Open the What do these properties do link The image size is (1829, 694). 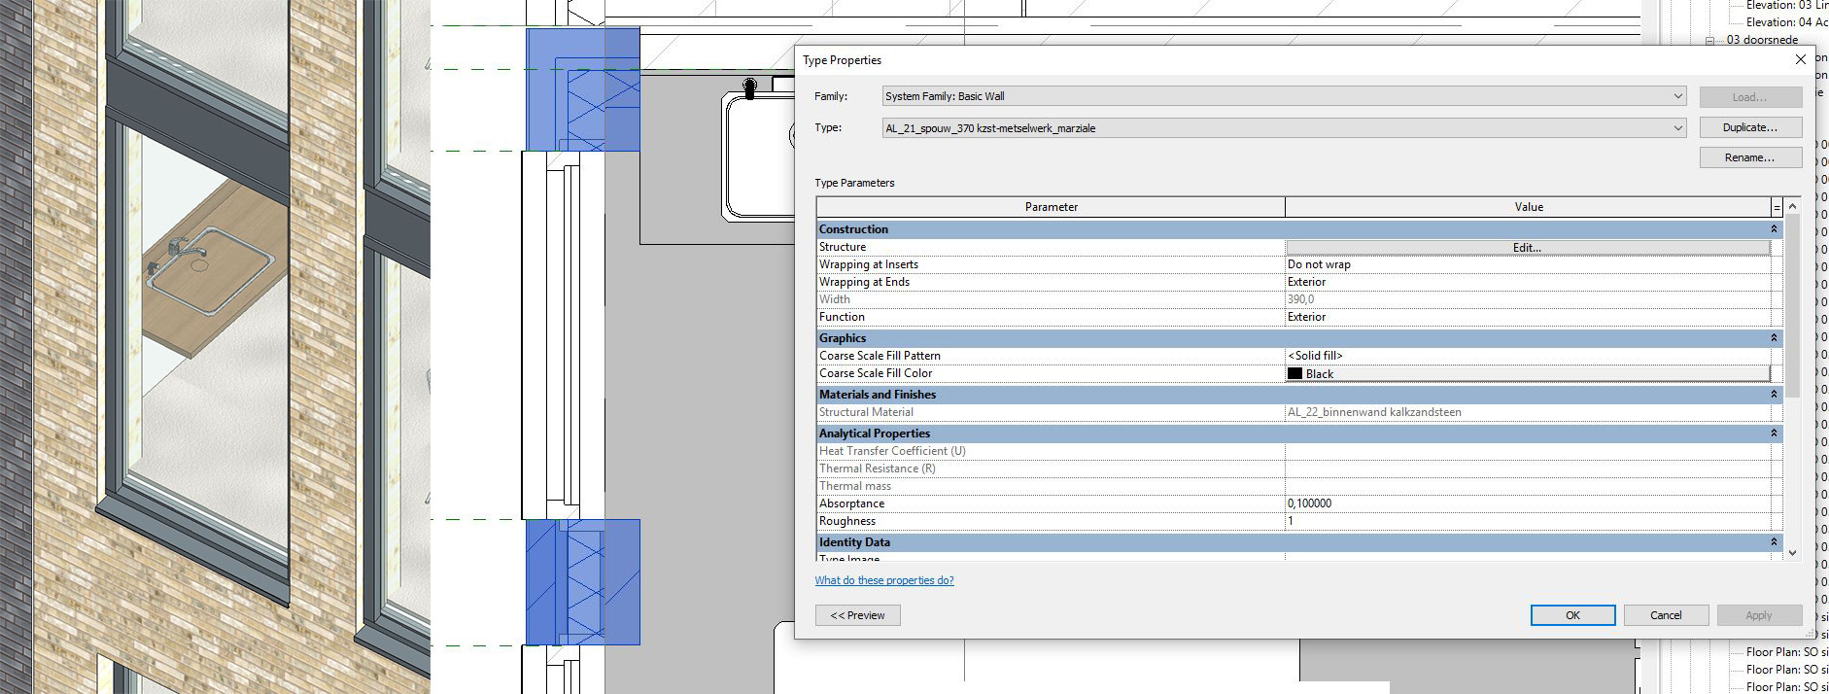point(883,580)
